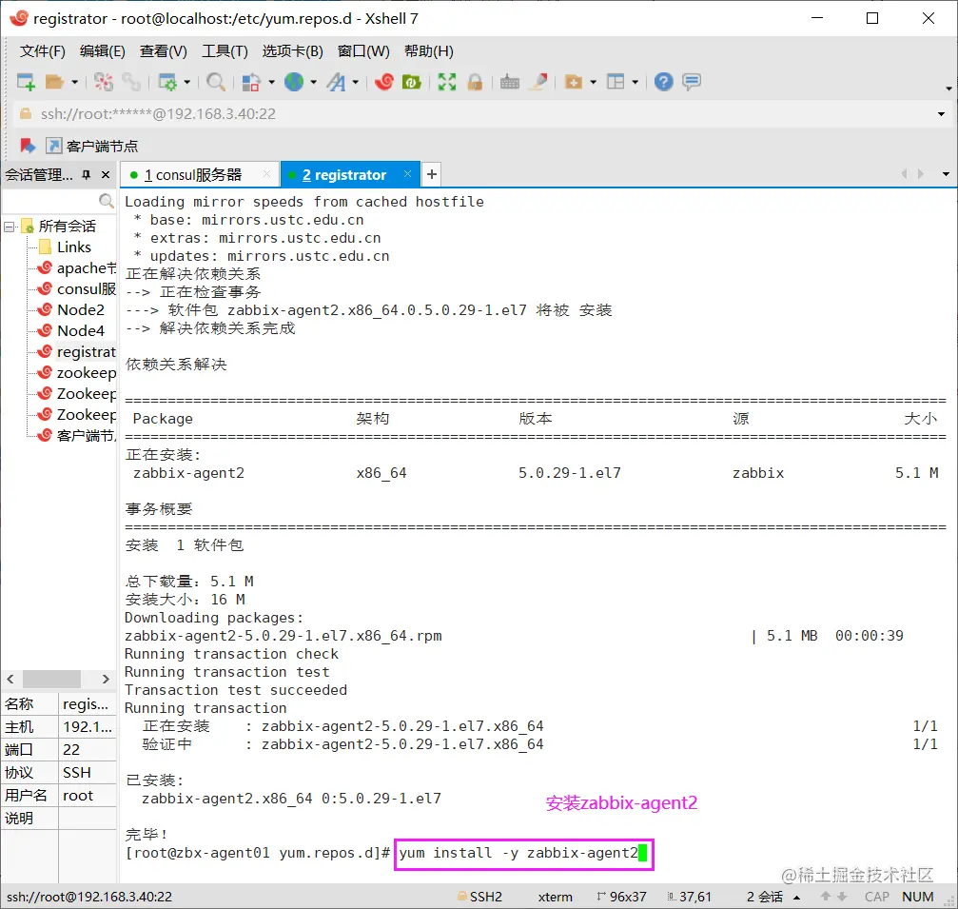
Task: Expand dropdown next to font icon
Action: [x=355, y=82]
